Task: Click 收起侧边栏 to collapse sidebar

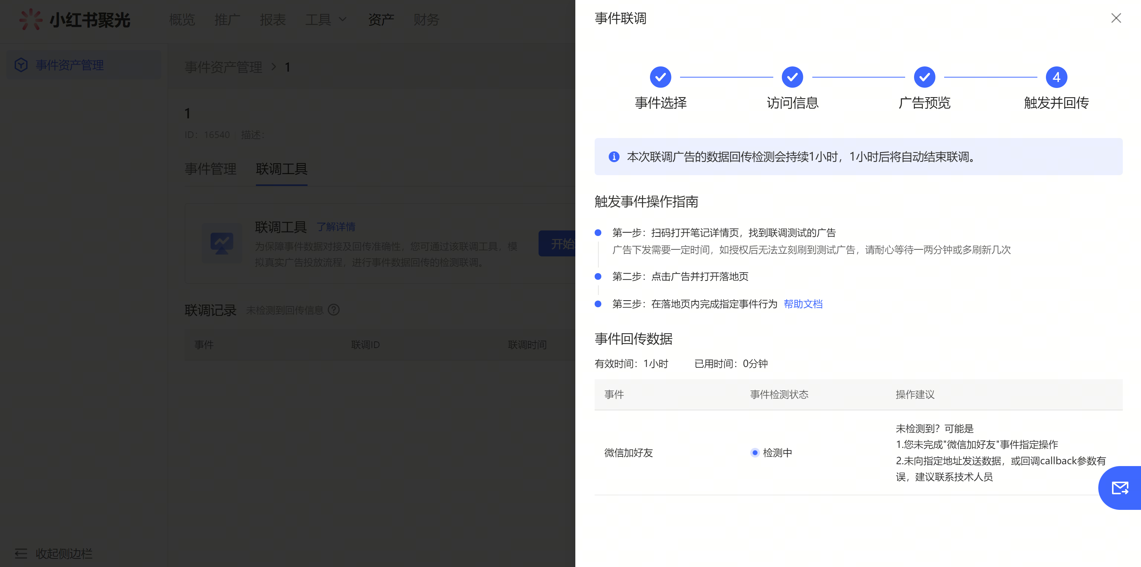Action: pyautogui.click(x=64, y=553)
